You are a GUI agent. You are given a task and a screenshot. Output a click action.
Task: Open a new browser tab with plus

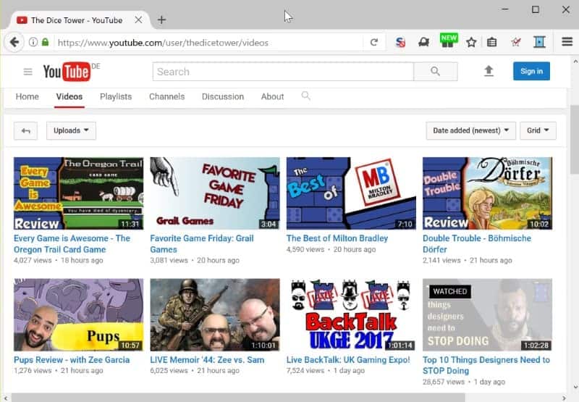[x=161, y=20]
